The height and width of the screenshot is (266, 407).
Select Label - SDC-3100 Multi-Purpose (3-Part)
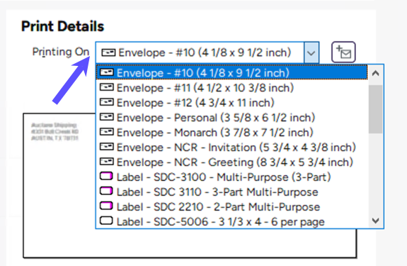232,177
